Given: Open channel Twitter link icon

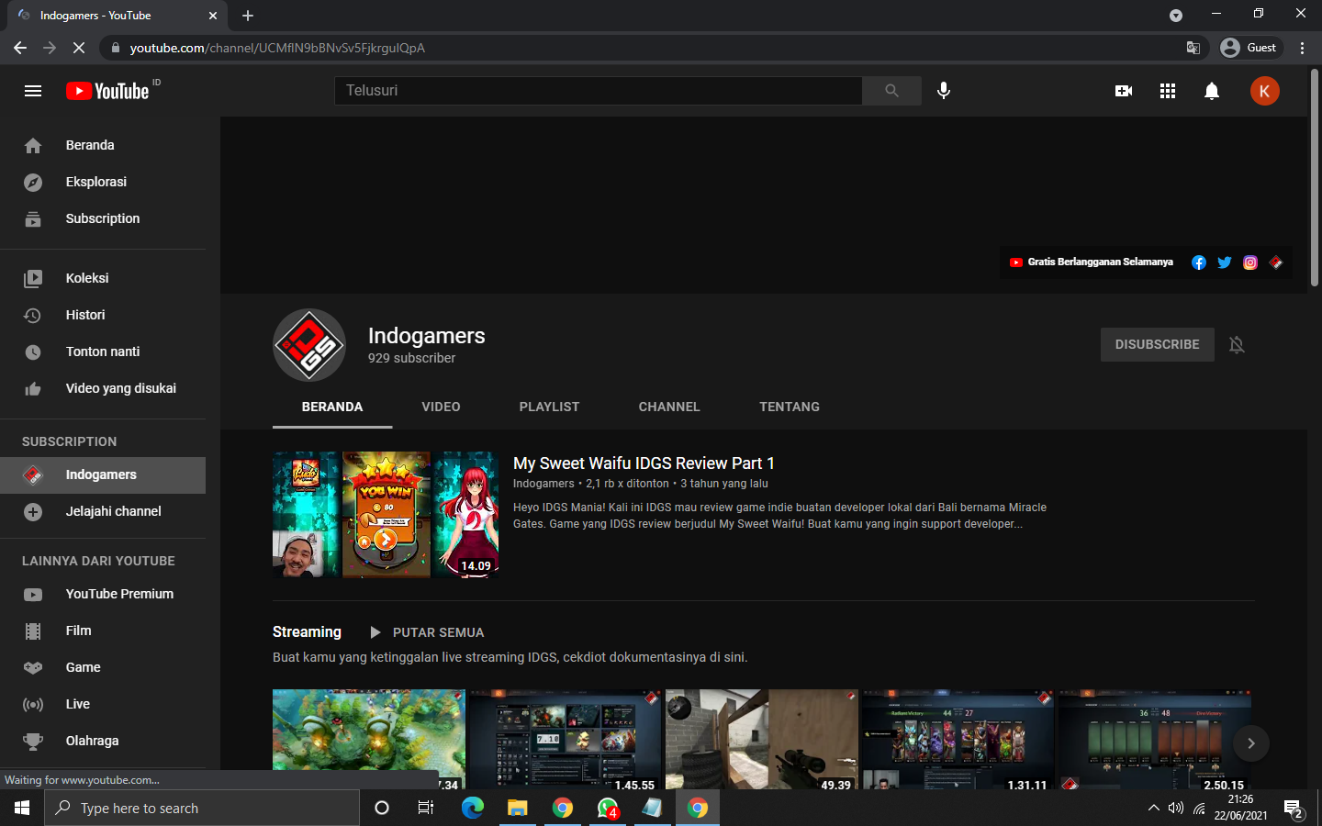Looking at the screenshot, I should [x=1224, y=262].
